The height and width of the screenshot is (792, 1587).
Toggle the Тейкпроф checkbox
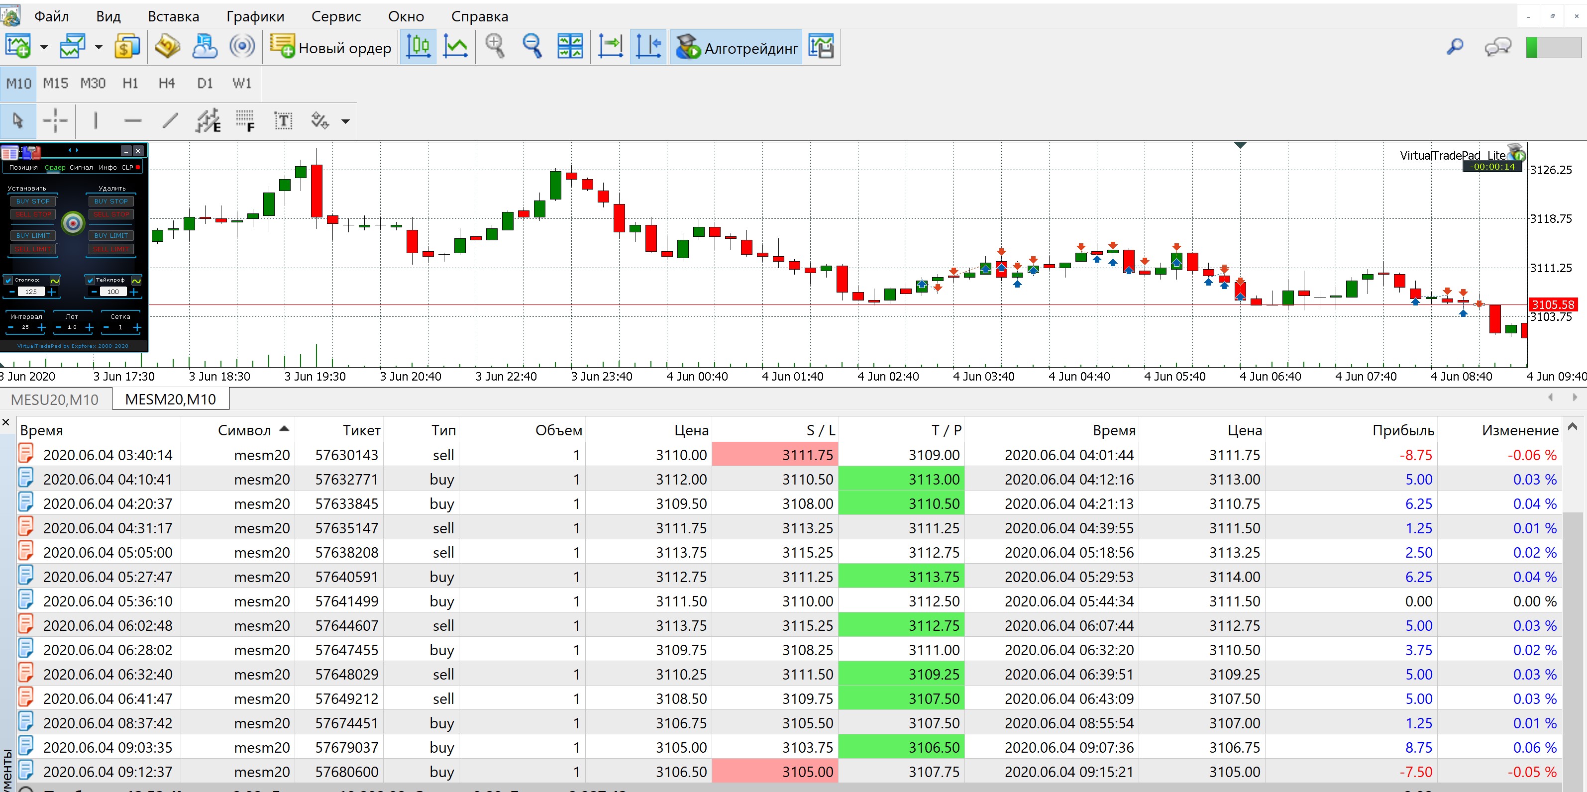[90, 280]
